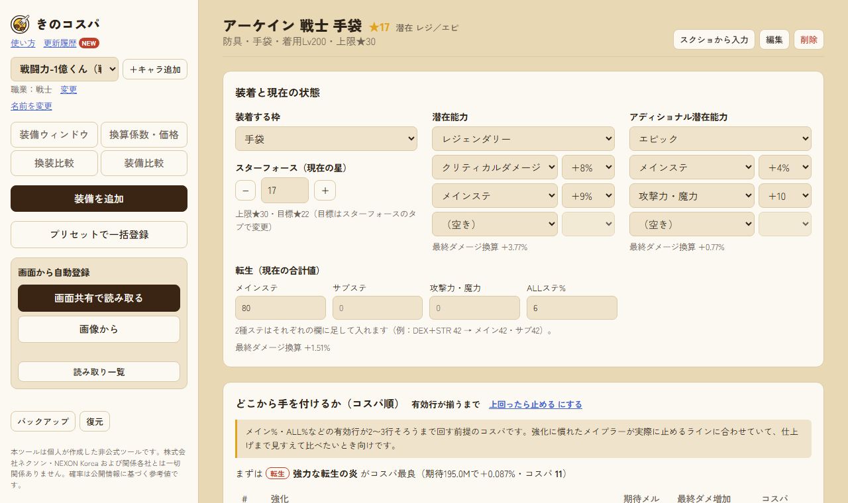Click the Star Force value field showing 17
848x503 pixels.
point(285,191)
